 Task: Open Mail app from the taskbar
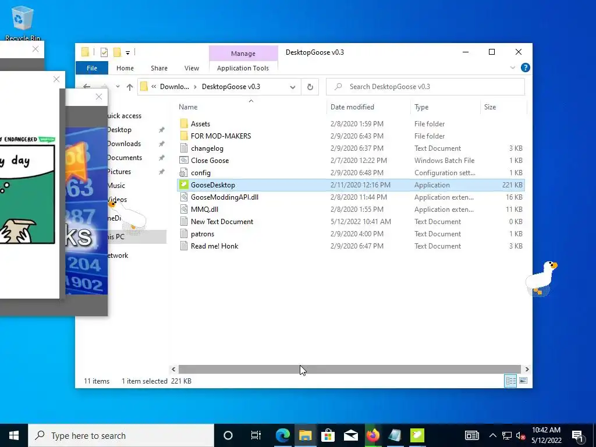pyautogui.click(x=350, y=435)
